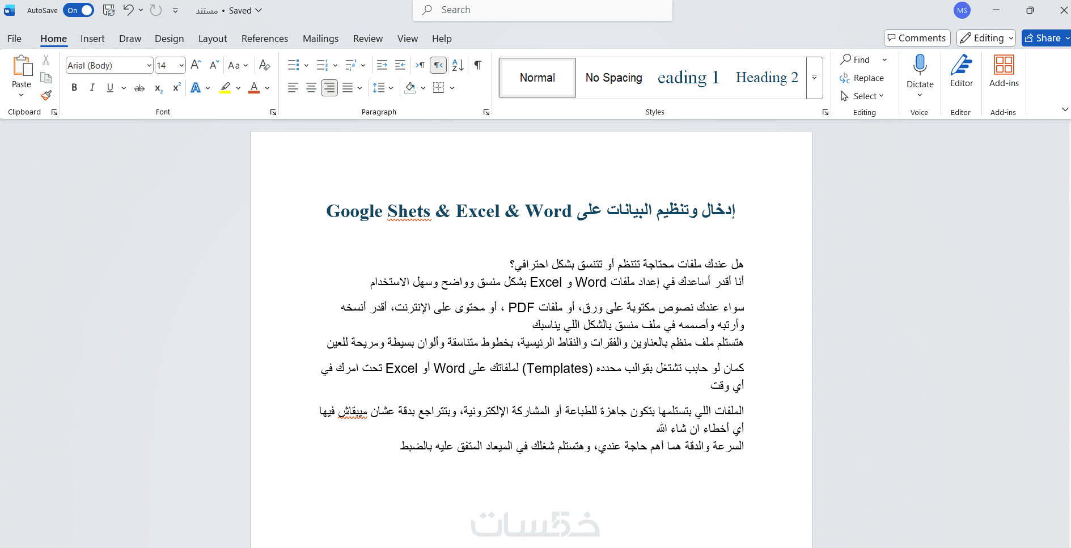This screenshot has height=548, width=1071.
Task: Open the font size dropdown
Action: point(181,66)
